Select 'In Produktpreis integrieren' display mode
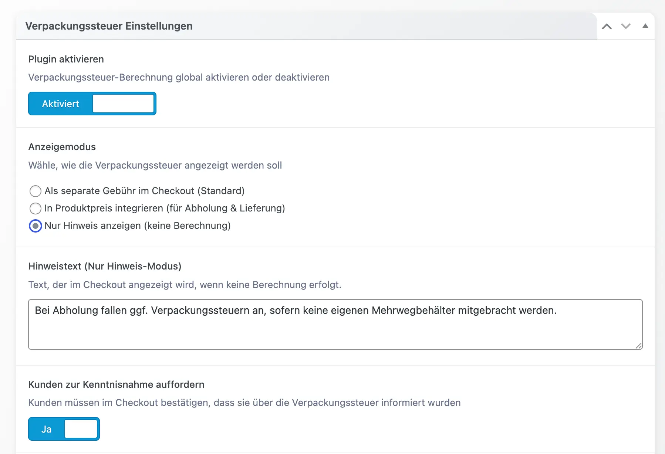 (35, 209)
